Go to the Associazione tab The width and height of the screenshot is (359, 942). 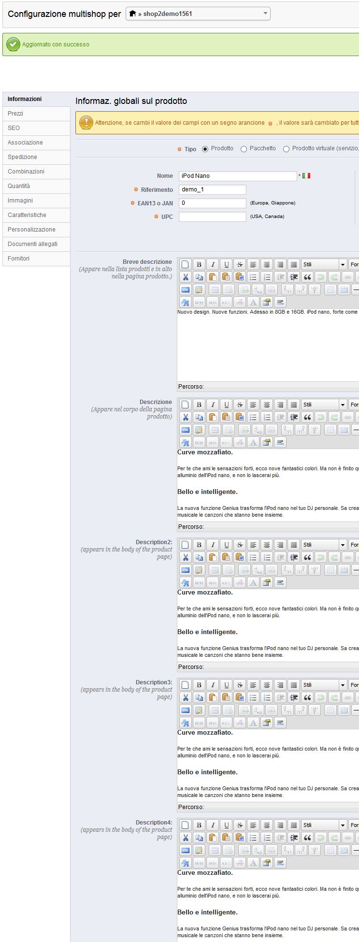pos(36,143)
